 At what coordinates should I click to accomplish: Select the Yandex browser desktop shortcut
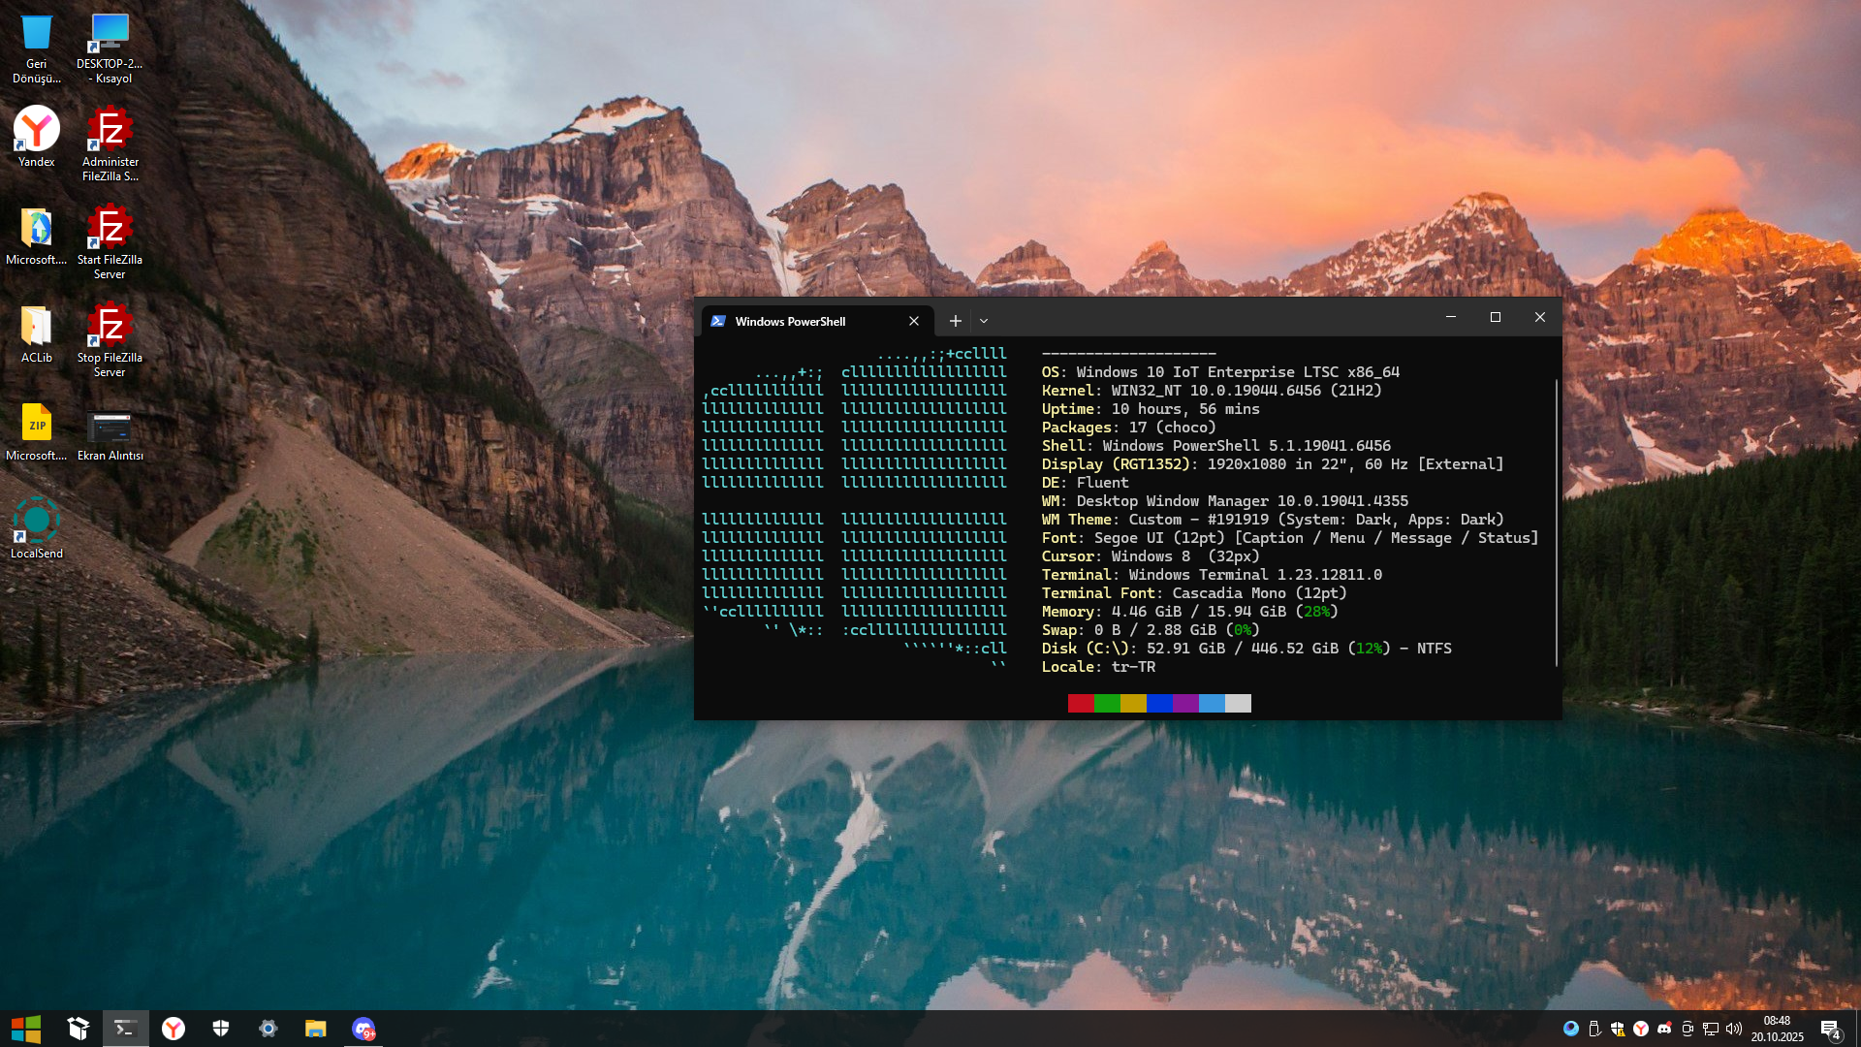(x=37, y=137)
